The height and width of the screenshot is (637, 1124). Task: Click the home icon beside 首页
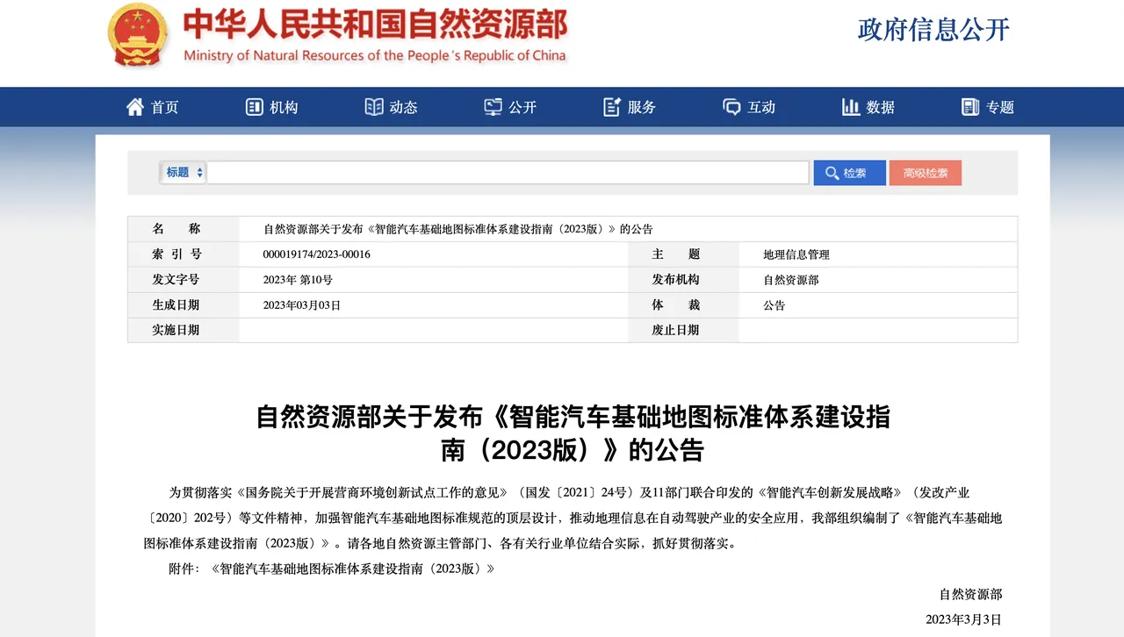click(x=135, y=107)
